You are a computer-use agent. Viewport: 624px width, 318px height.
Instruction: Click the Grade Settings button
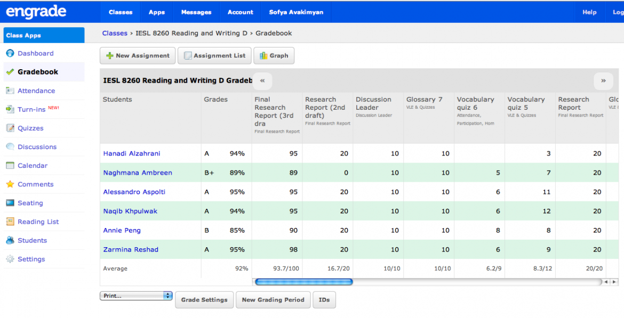point(204,300)
